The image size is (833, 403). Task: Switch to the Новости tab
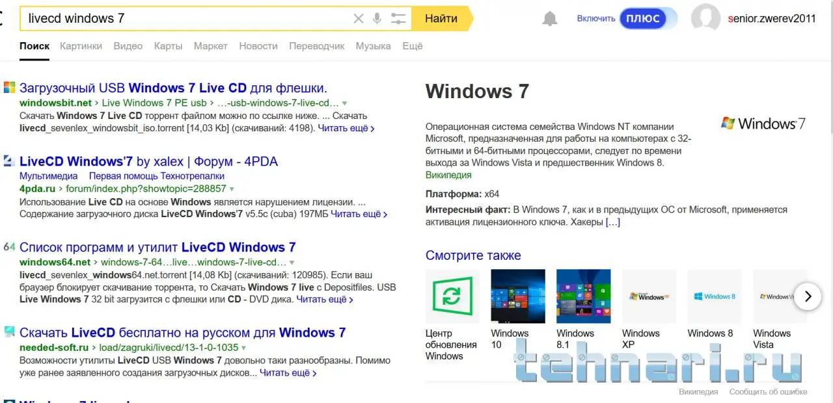coord(258,46)
